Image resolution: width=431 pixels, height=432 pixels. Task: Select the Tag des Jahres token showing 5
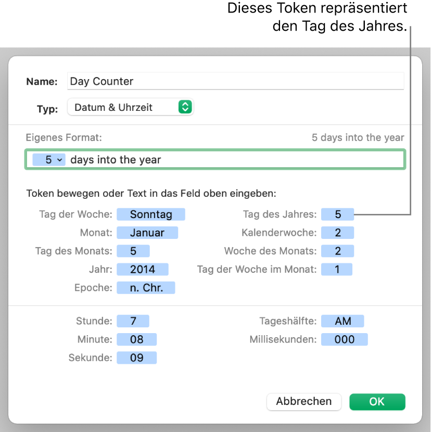point(337,214)
